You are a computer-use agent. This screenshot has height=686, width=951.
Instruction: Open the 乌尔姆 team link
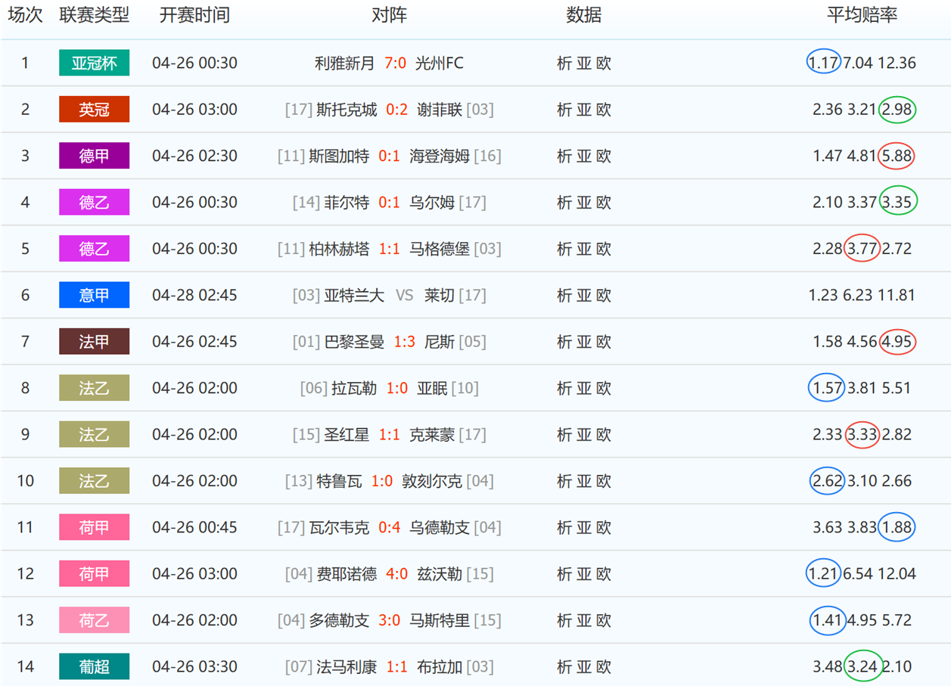coord(432,202)
